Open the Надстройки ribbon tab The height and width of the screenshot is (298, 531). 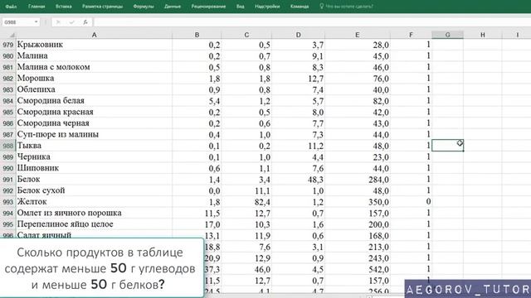267,7
